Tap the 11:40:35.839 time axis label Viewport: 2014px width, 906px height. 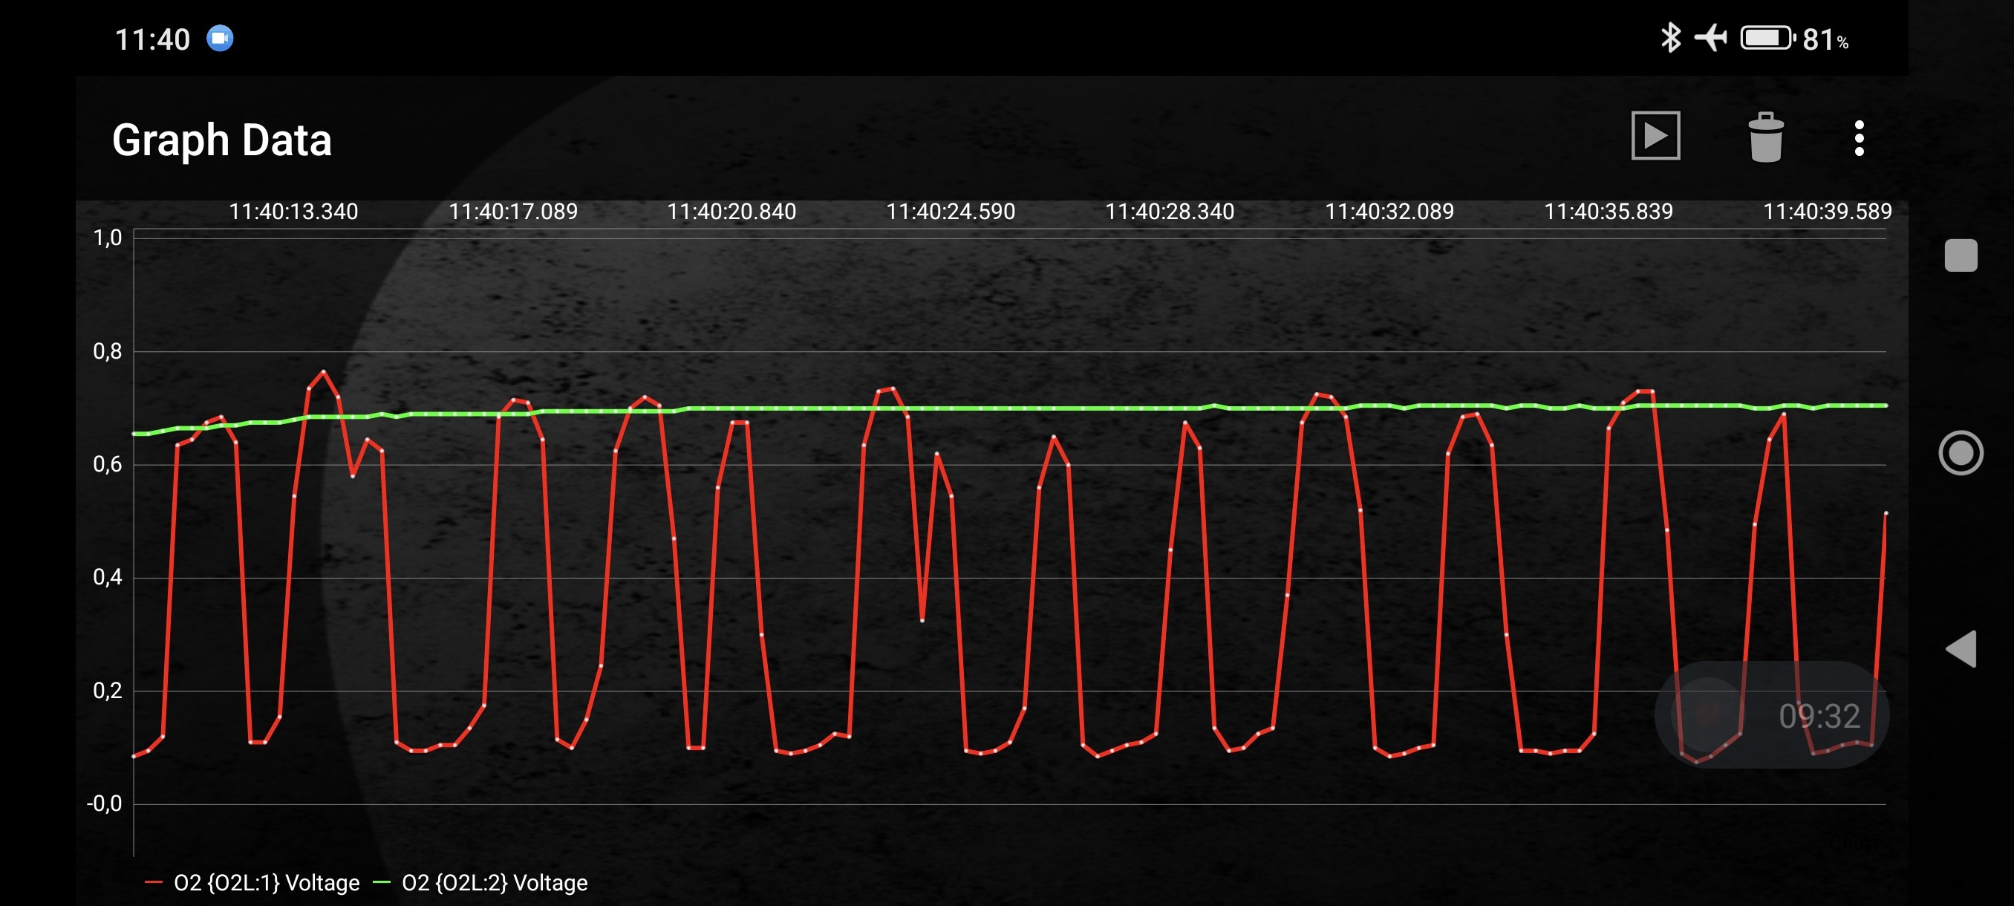pos(1609,211)
